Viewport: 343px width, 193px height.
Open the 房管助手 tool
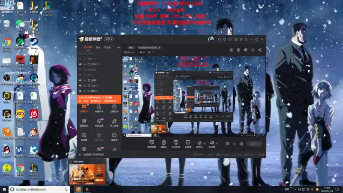coord(99,109)
